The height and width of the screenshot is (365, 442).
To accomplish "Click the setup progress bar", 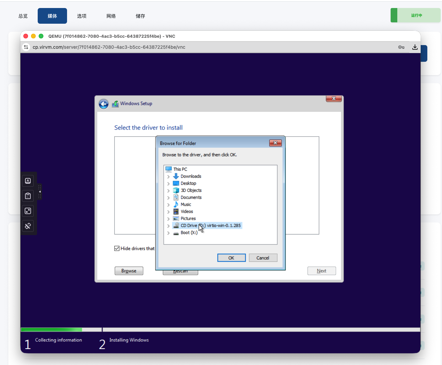I will tap(220, 330).
